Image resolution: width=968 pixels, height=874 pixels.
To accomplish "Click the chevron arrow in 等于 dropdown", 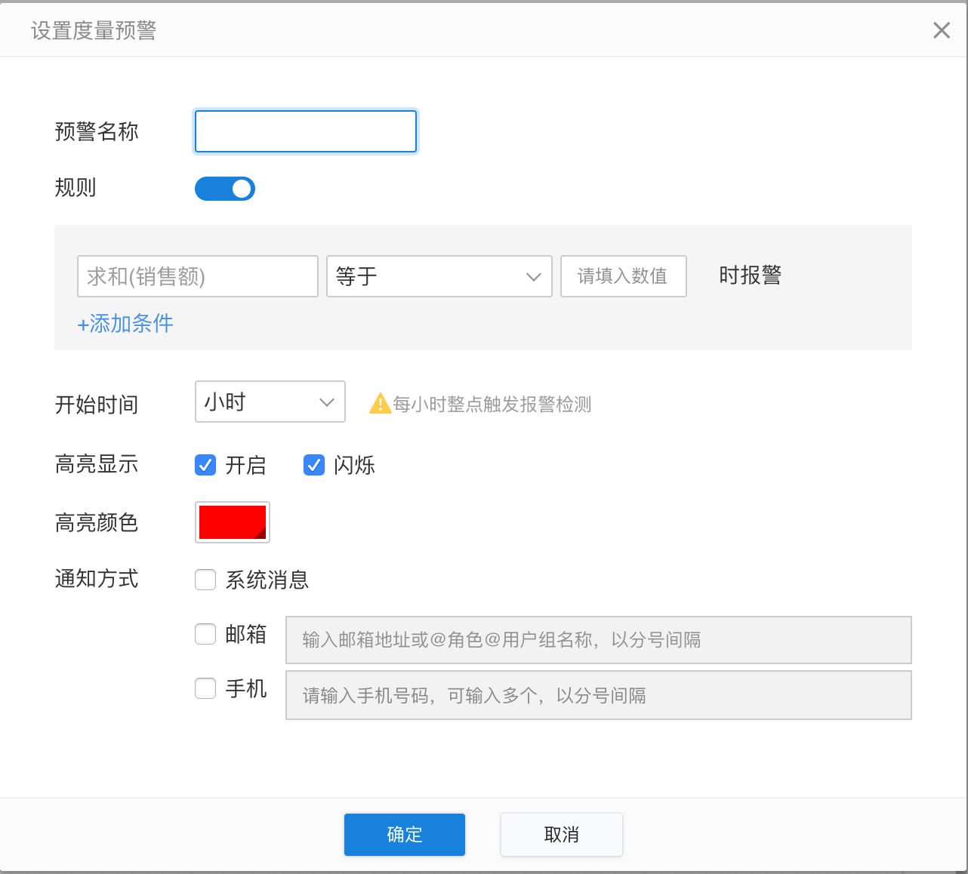I will (x=534, y=277).
